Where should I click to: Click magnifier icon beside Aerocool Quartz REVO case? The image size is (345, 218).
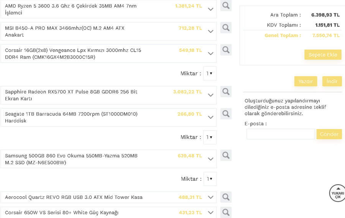[x=226, y=197]
